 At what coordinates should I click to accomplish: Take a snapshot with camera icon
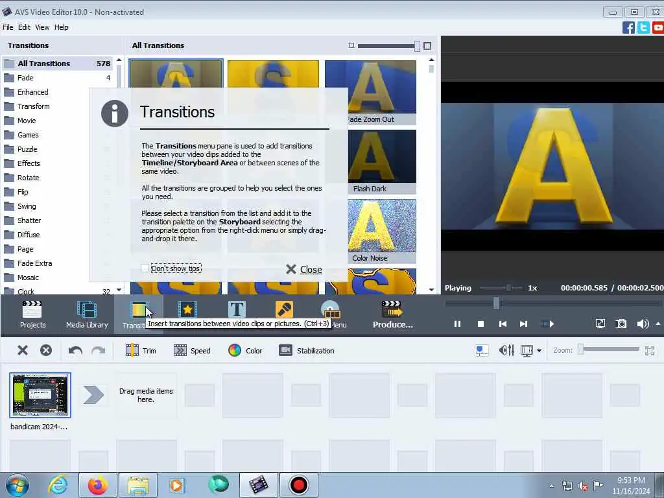pos(621,324)
